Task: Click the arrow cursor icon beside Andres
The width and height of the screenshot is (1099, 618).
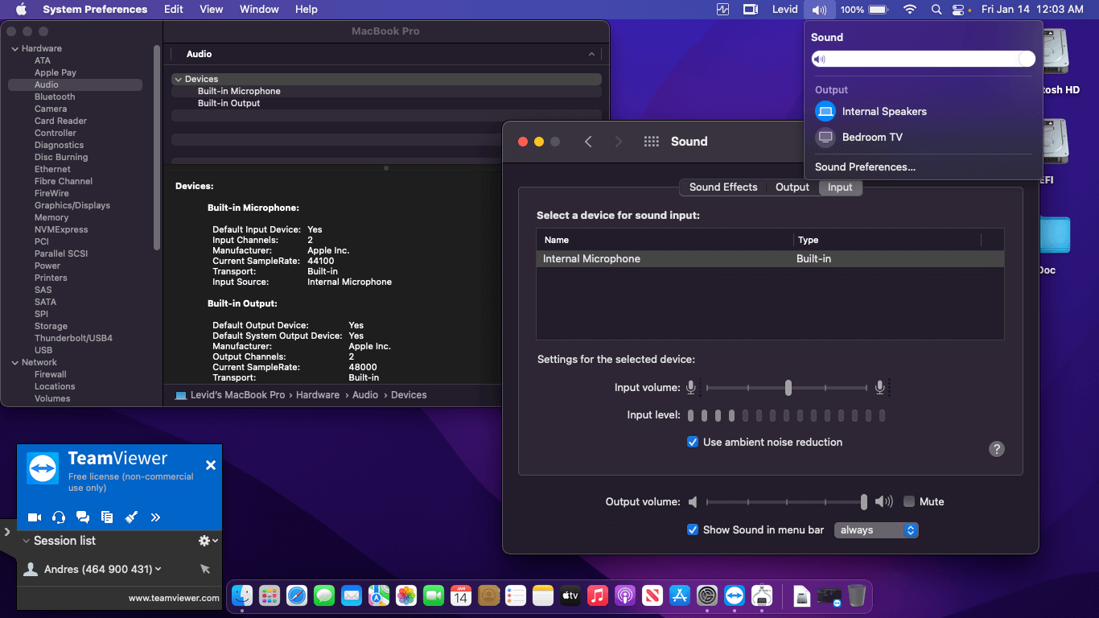Action: tap(205, 569)
